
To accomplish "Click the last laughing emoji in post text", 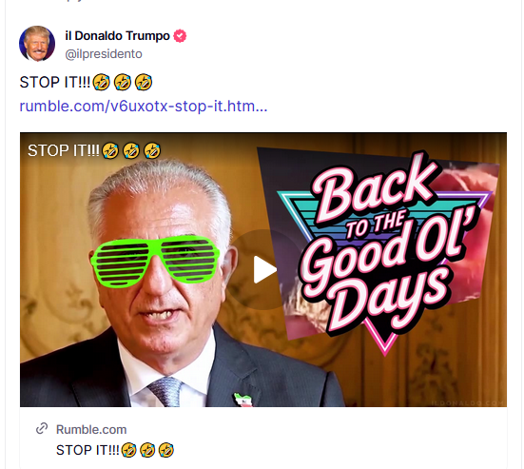I will coord(144,82).
